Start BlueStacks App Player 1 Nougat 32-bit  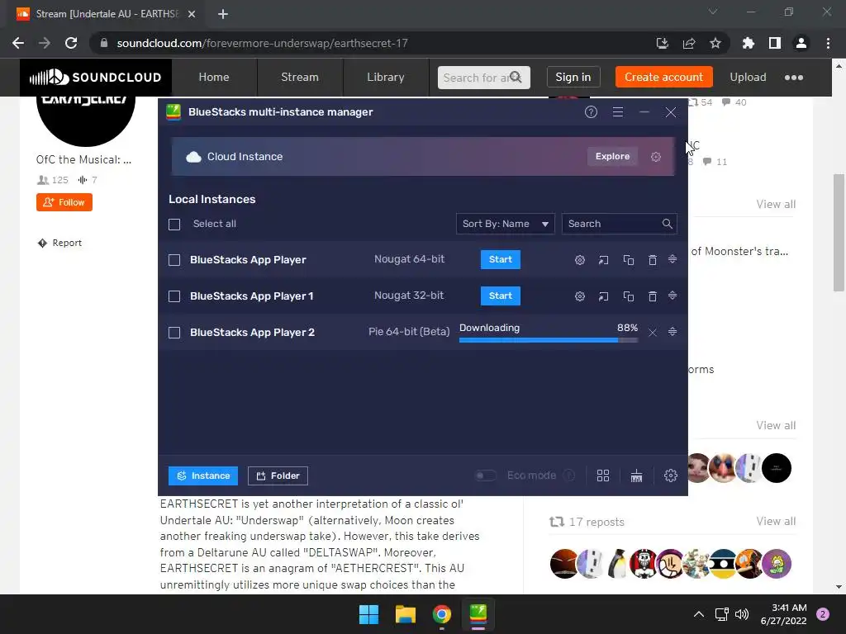(501, 296)
